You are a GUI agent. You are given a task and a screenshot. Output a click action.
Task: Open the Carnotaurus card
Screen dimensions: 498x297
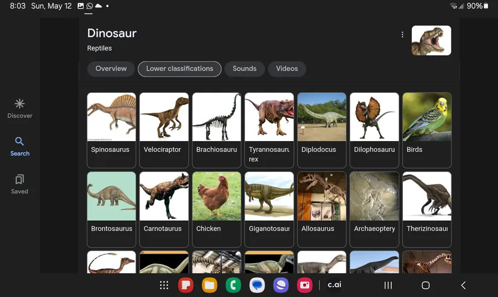click(x=164, y=210)
